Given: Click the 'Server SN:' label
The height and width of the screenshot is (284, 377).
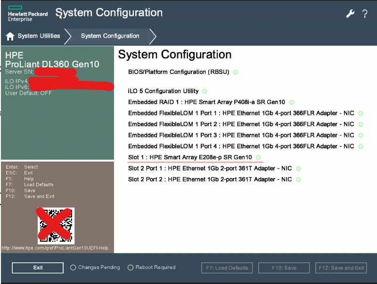Looking at the screenshot, I should [x=19, y=72].
